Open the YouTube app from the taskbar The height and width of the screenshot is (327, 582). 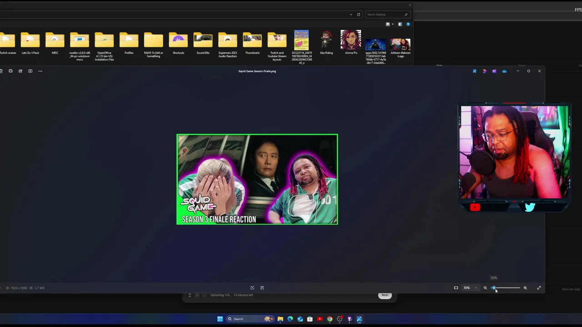point(320,319)
